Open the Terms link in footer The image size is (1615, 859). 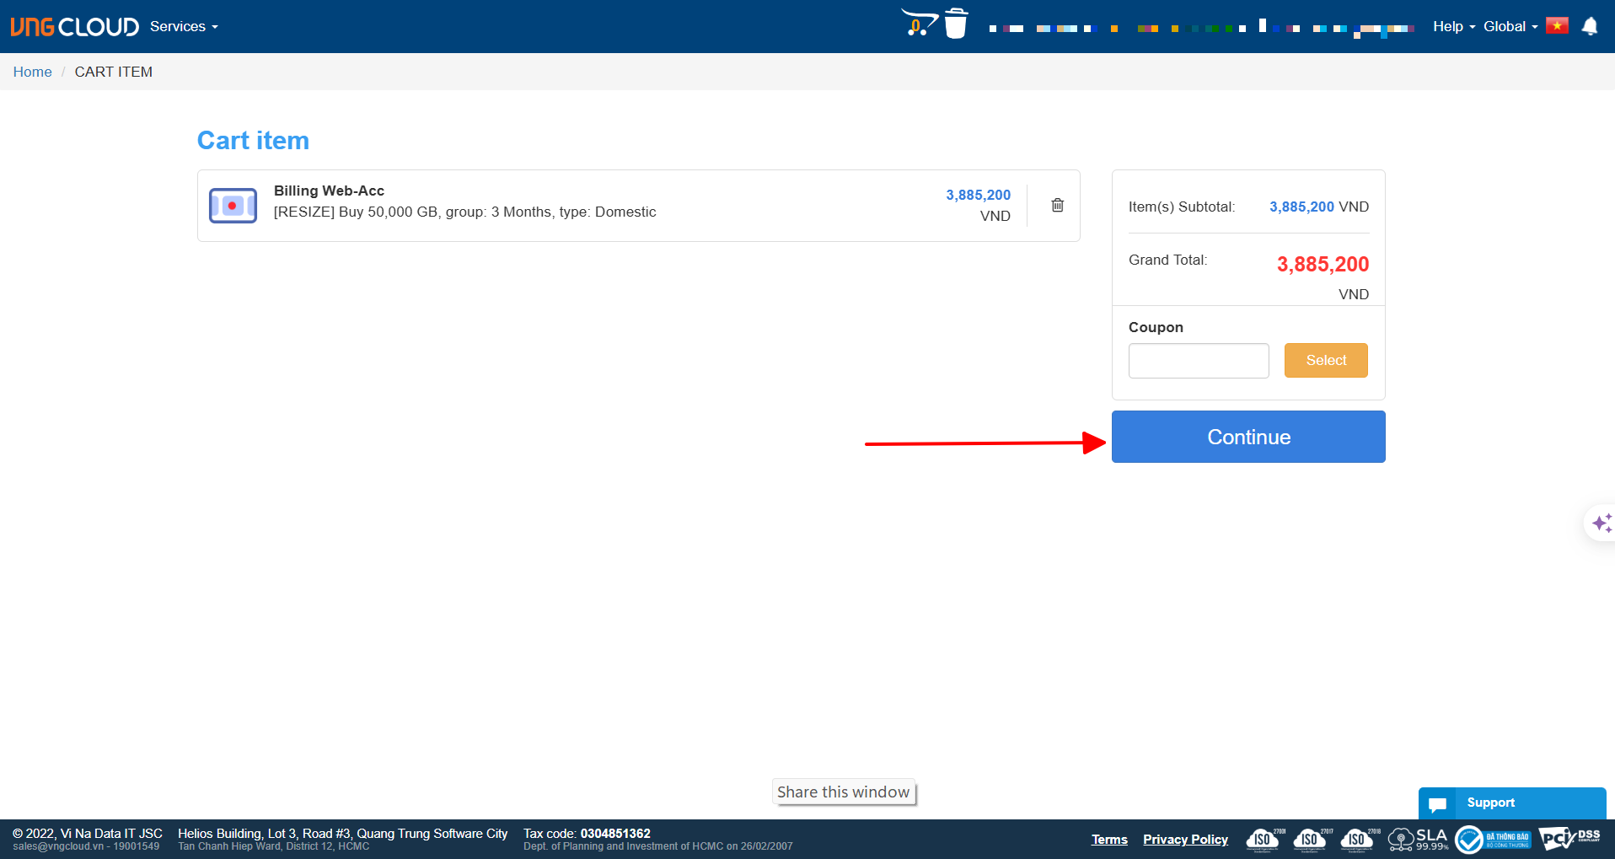1108,840
